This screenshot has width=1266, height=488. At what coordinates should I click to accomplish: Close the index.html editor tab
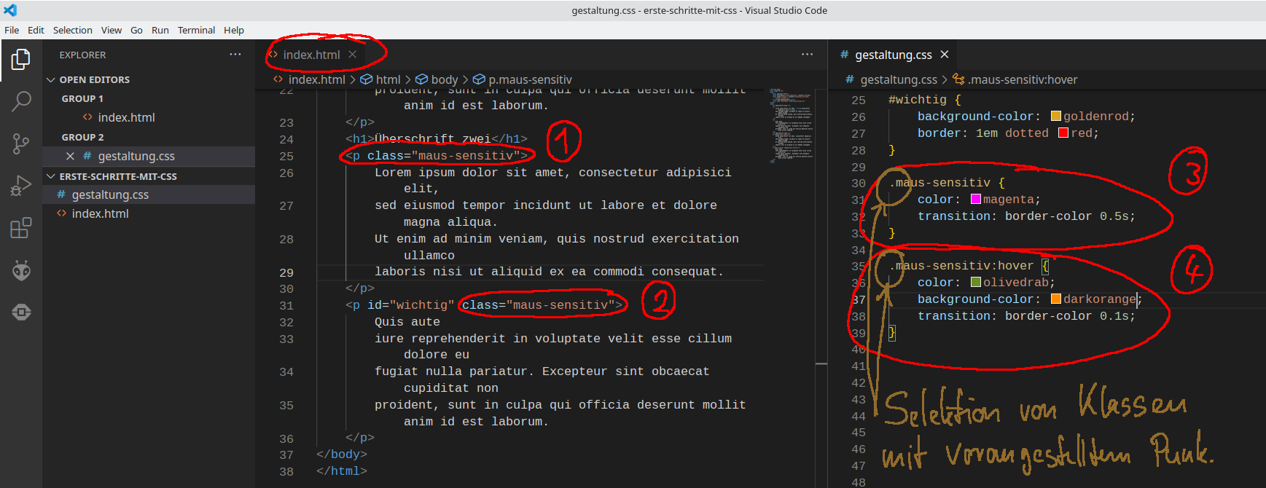(x=353, y=55)
